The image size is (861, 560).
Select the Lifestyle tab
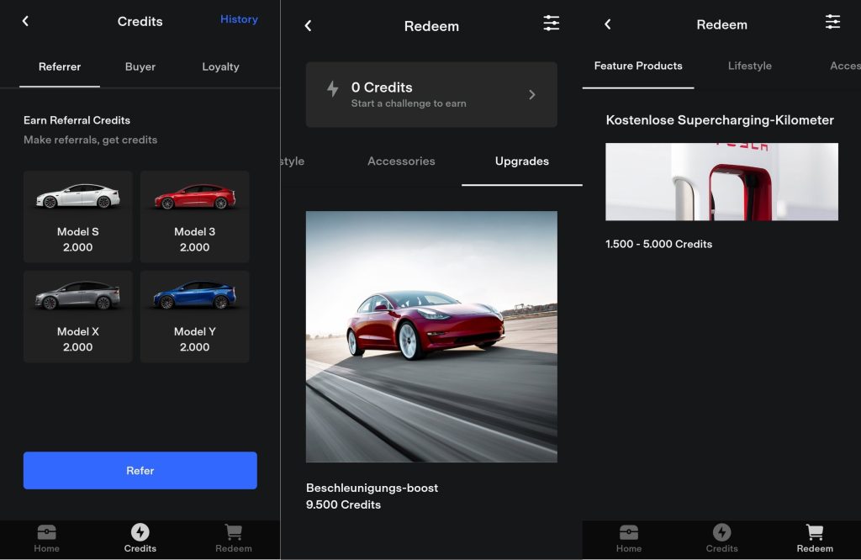[x=749, y=66]
